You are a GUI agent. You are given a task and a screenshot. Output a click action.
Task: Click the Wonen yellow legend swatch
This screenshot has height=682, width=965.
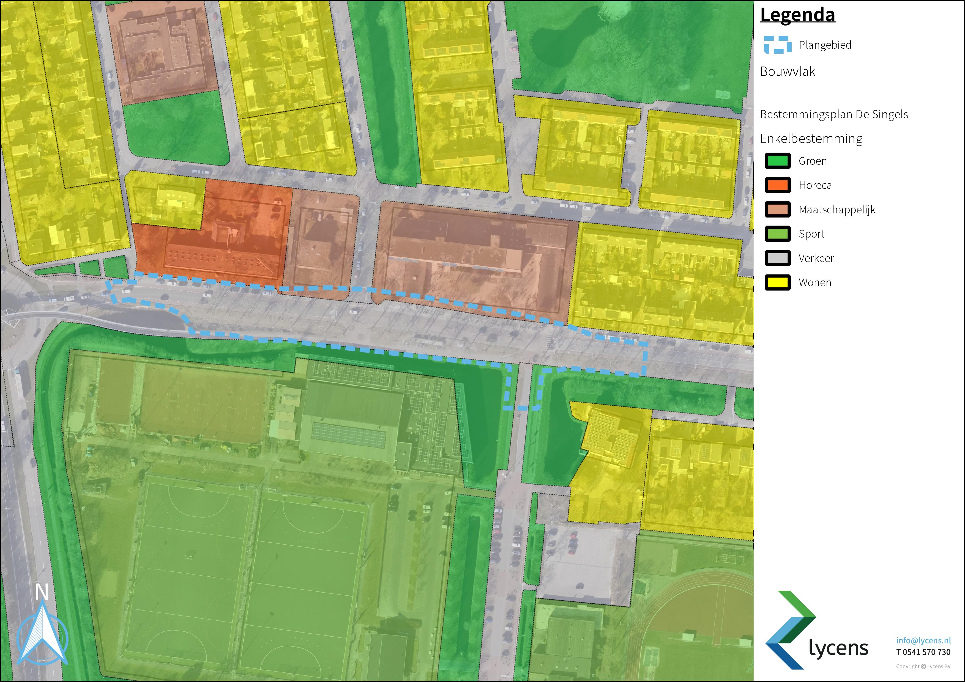click(x=778, y=283)
